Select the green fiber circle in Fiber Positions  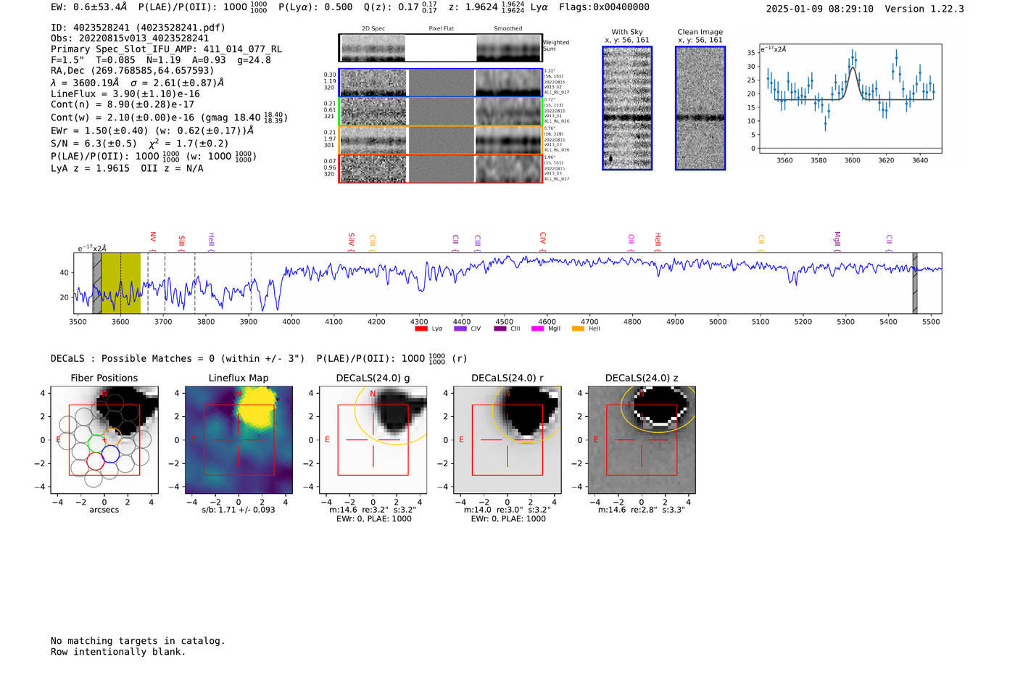97,443
